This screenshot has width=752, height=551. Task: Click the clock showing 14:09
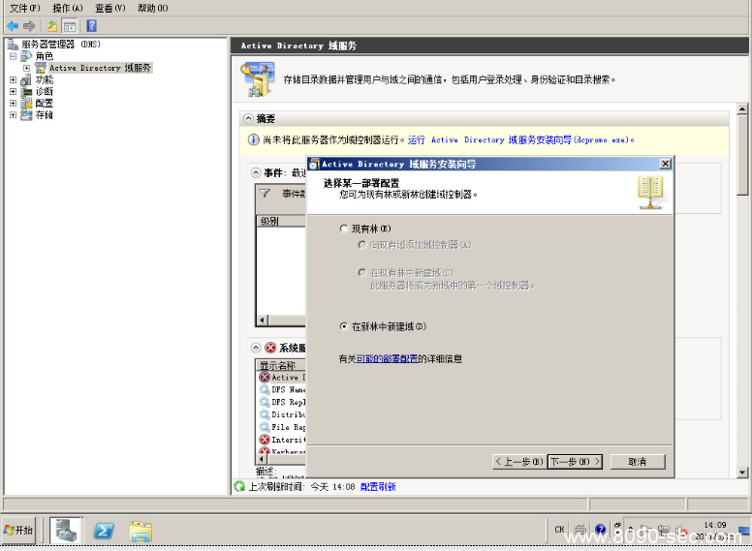714,525
